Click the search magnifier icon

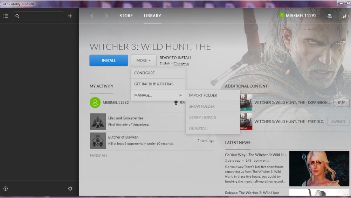coord(17,16)
